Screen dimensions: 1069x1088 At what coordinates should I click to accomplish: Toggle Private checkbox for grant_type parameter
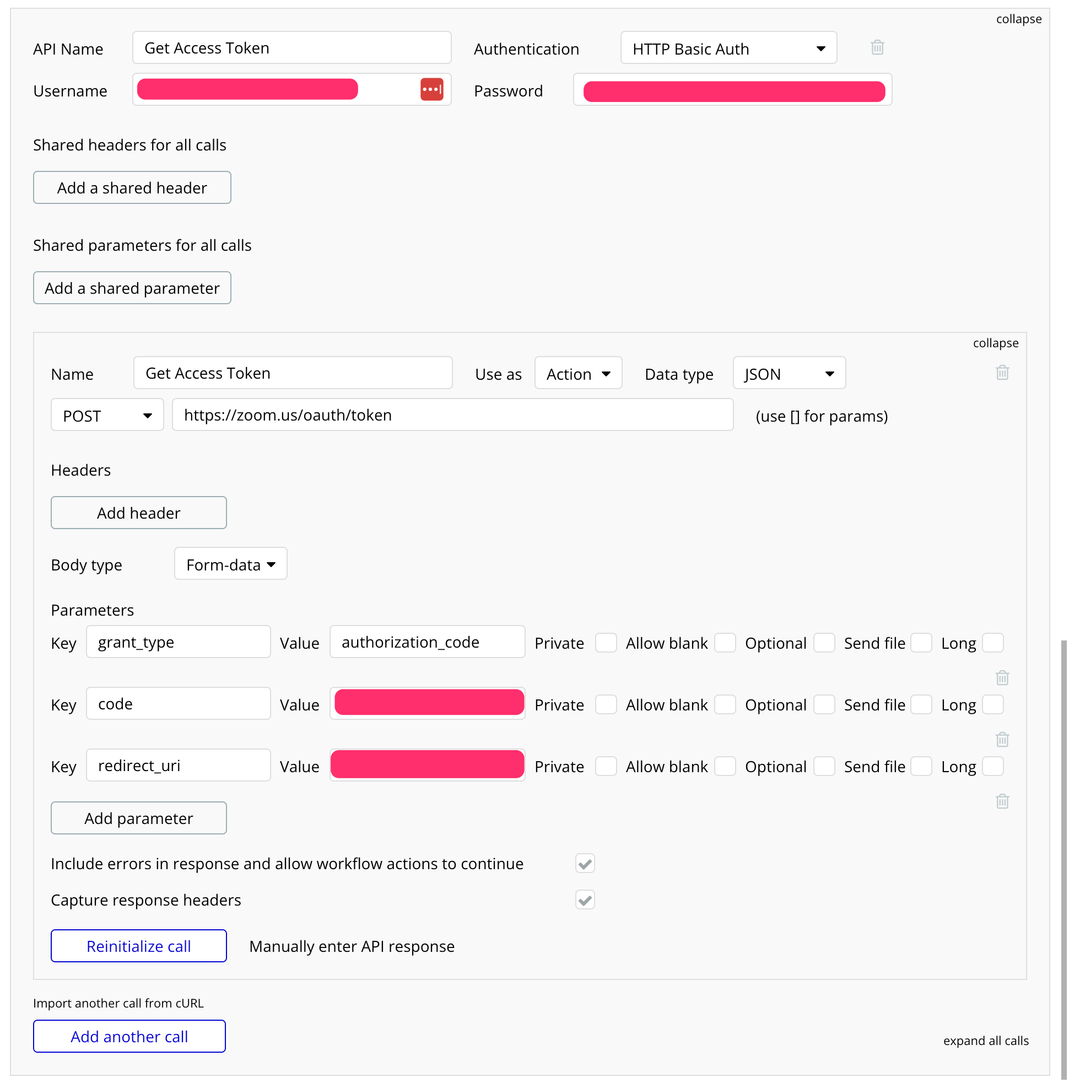coord(606,643)
